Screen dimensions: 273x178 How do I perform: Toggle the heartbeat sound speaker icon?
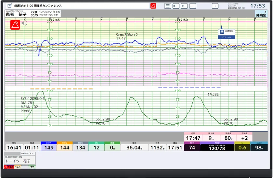tap(24, 23)
